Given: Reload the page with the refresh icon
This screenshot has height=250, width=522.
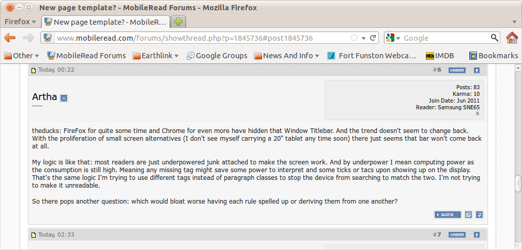Looking at the screenshot, I should 373,38.
